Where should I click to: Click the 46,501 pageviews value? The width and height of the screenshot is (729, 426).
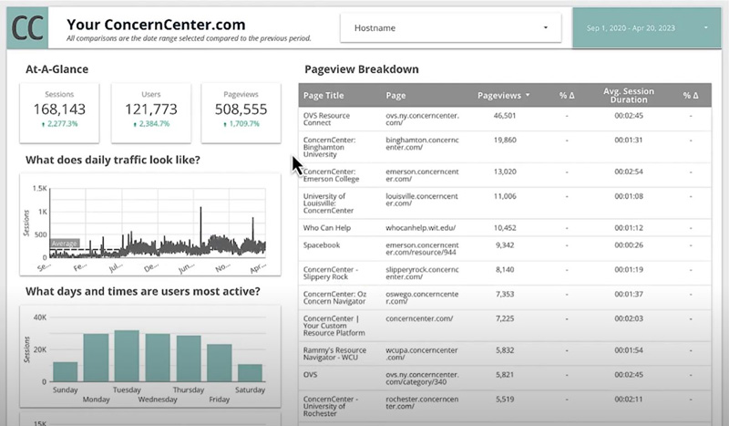click(505, 116)
